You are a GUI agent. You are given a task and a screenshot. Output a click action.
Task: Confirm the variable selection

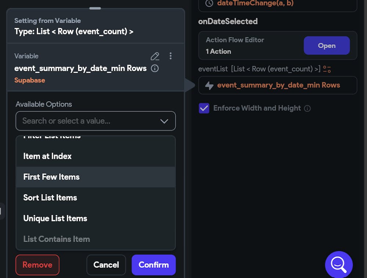click(153, 265)
